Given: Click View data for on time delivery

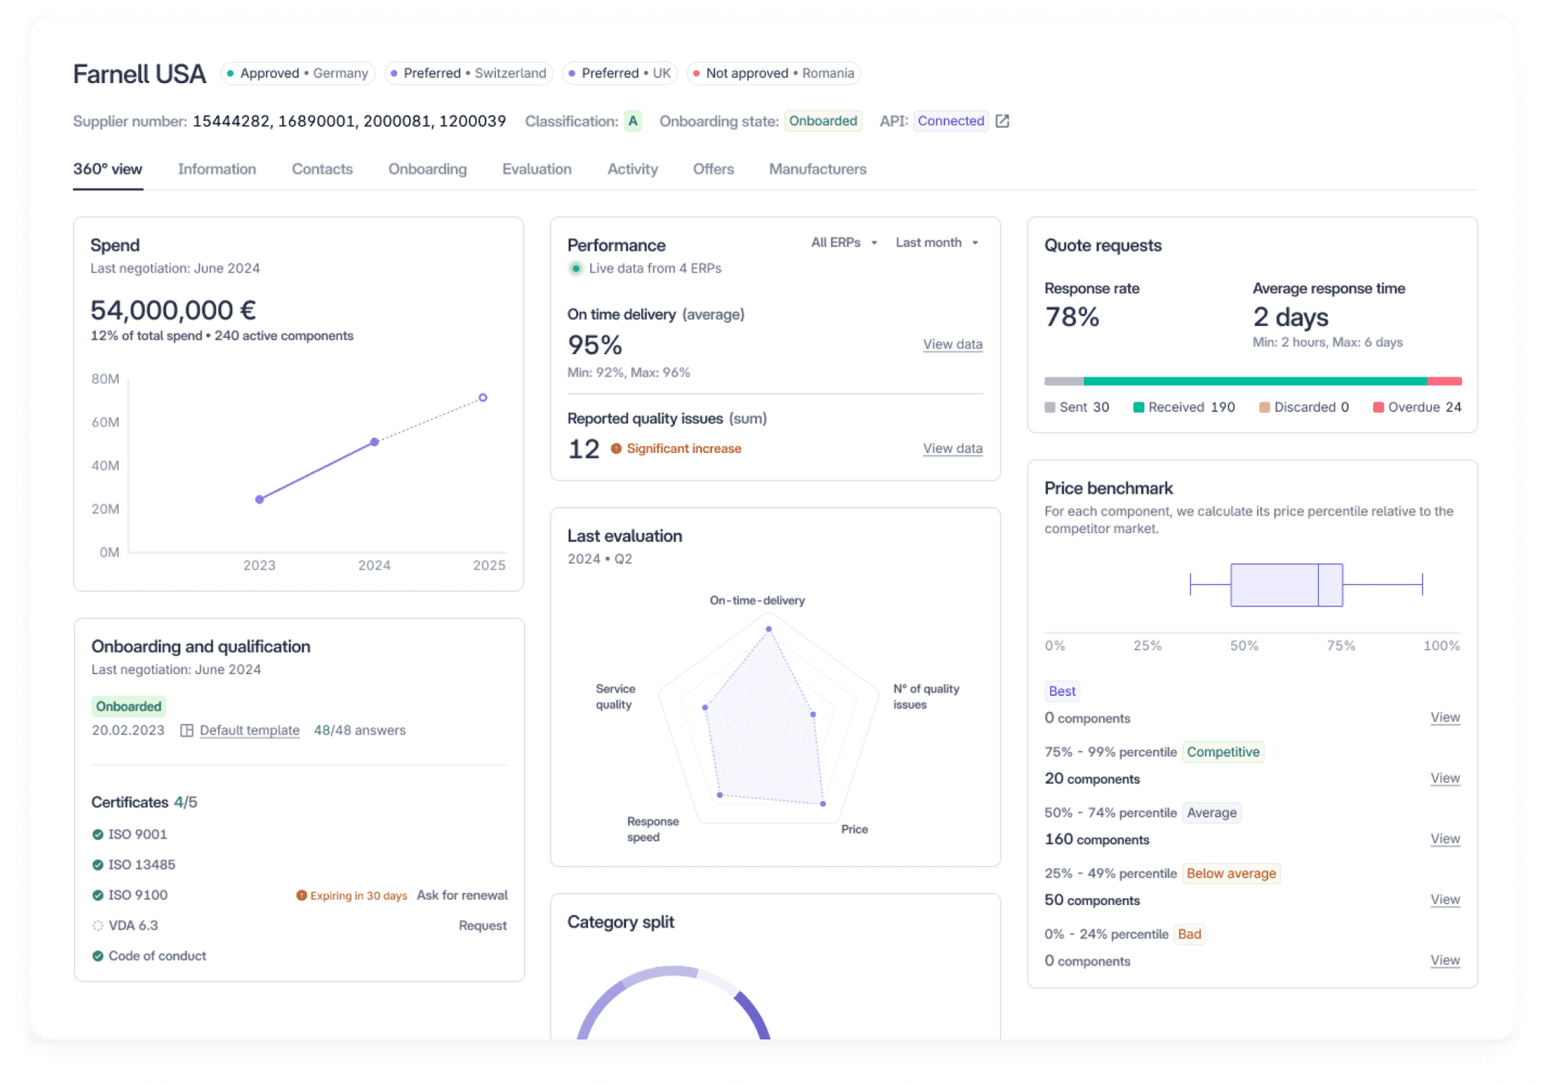Looking at the screenshot, I should coord(952,344).
